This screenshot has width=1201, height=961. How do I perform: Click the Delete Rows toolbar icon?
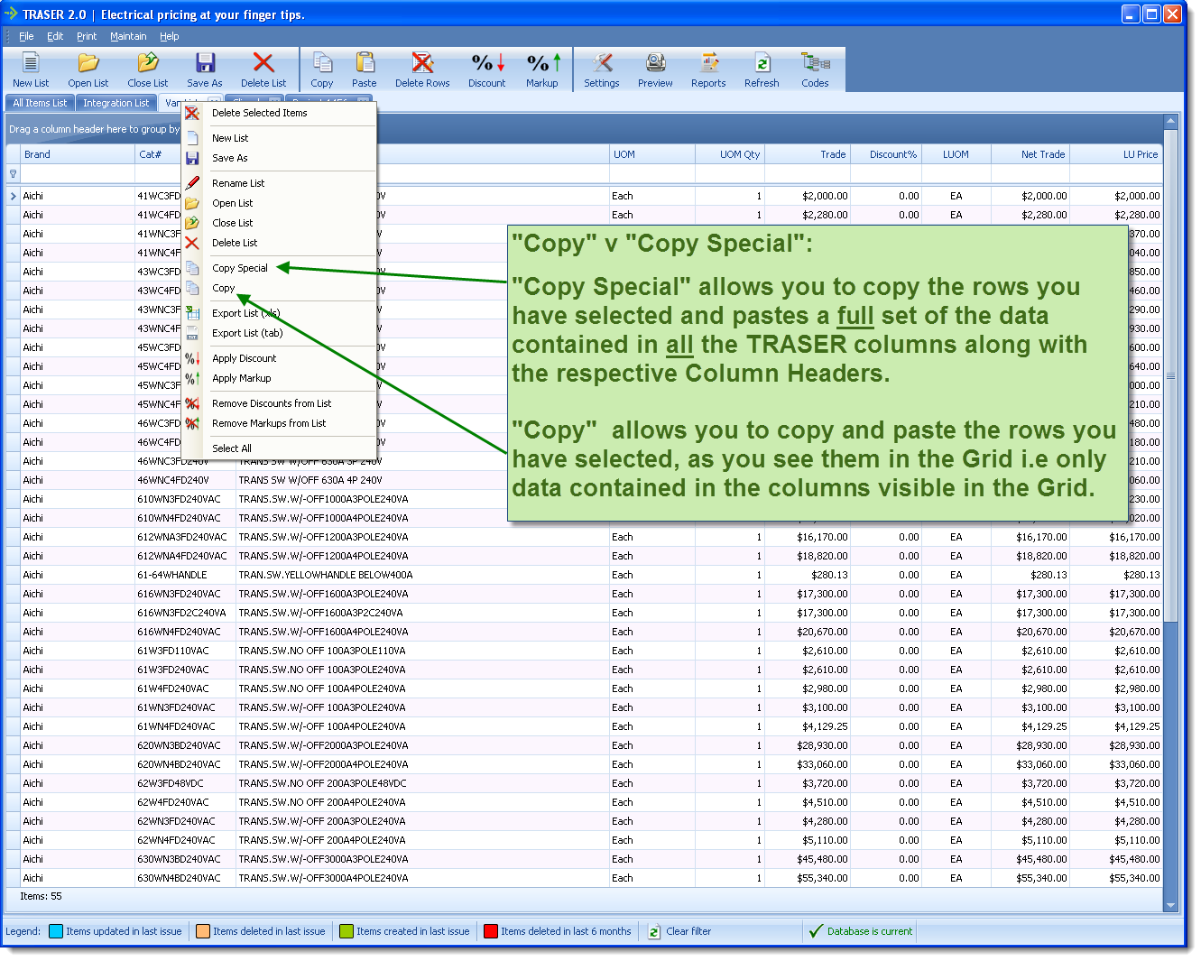click(422, 62)
